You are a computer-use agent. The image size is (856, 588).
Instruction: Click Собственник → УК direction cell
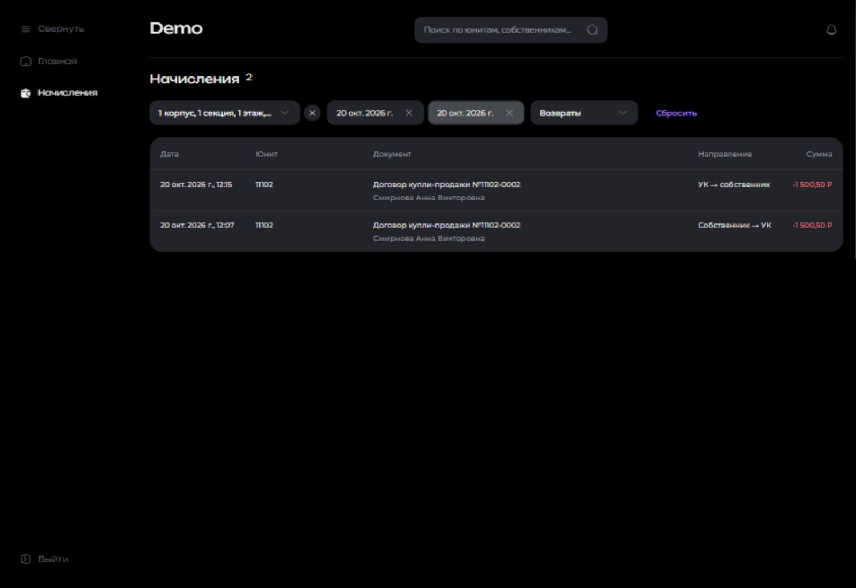[x=735, y=225]
